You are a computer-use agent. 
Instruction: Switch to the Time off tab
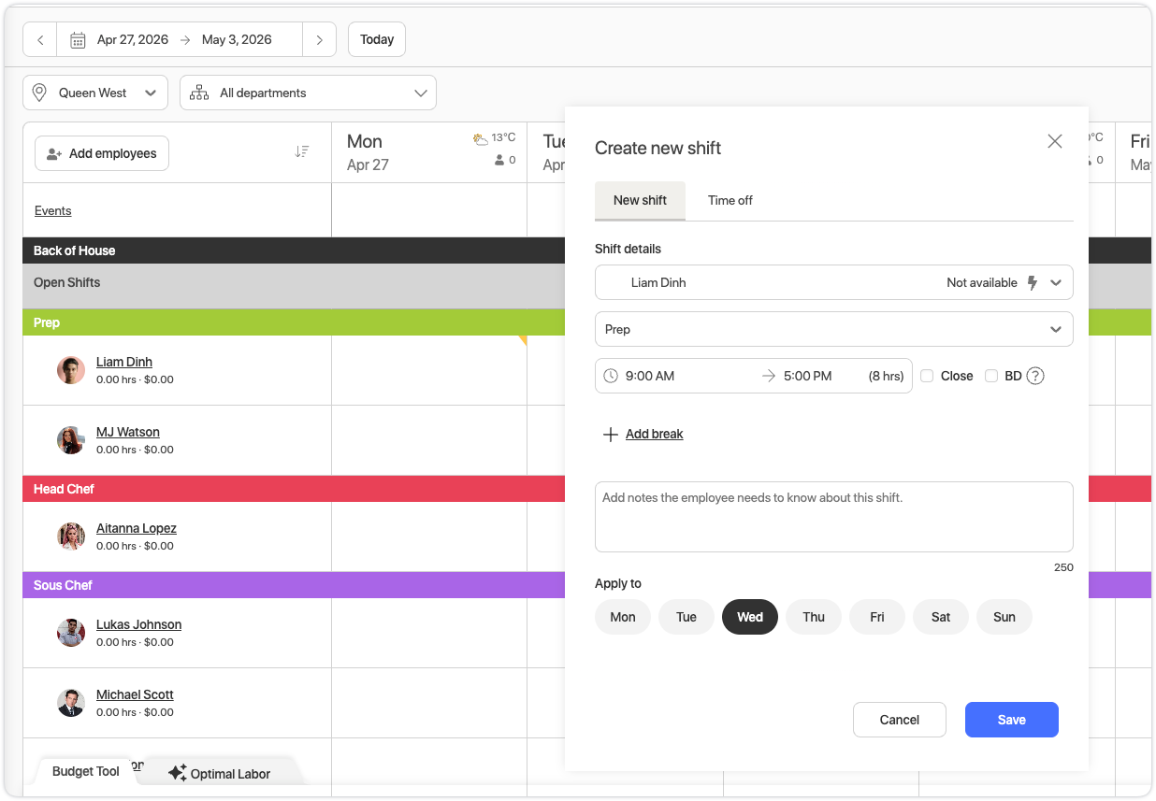[730, 200]
